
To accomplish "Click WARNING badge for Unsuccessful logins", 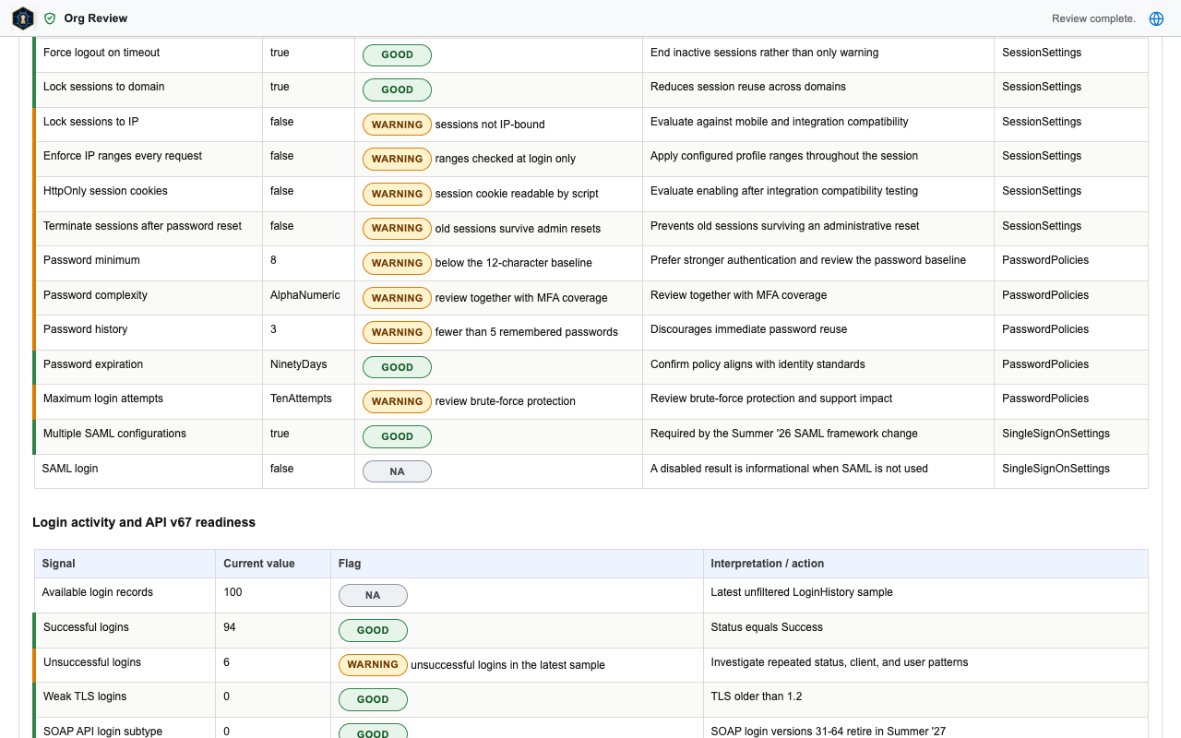I will tap(373, 664).
